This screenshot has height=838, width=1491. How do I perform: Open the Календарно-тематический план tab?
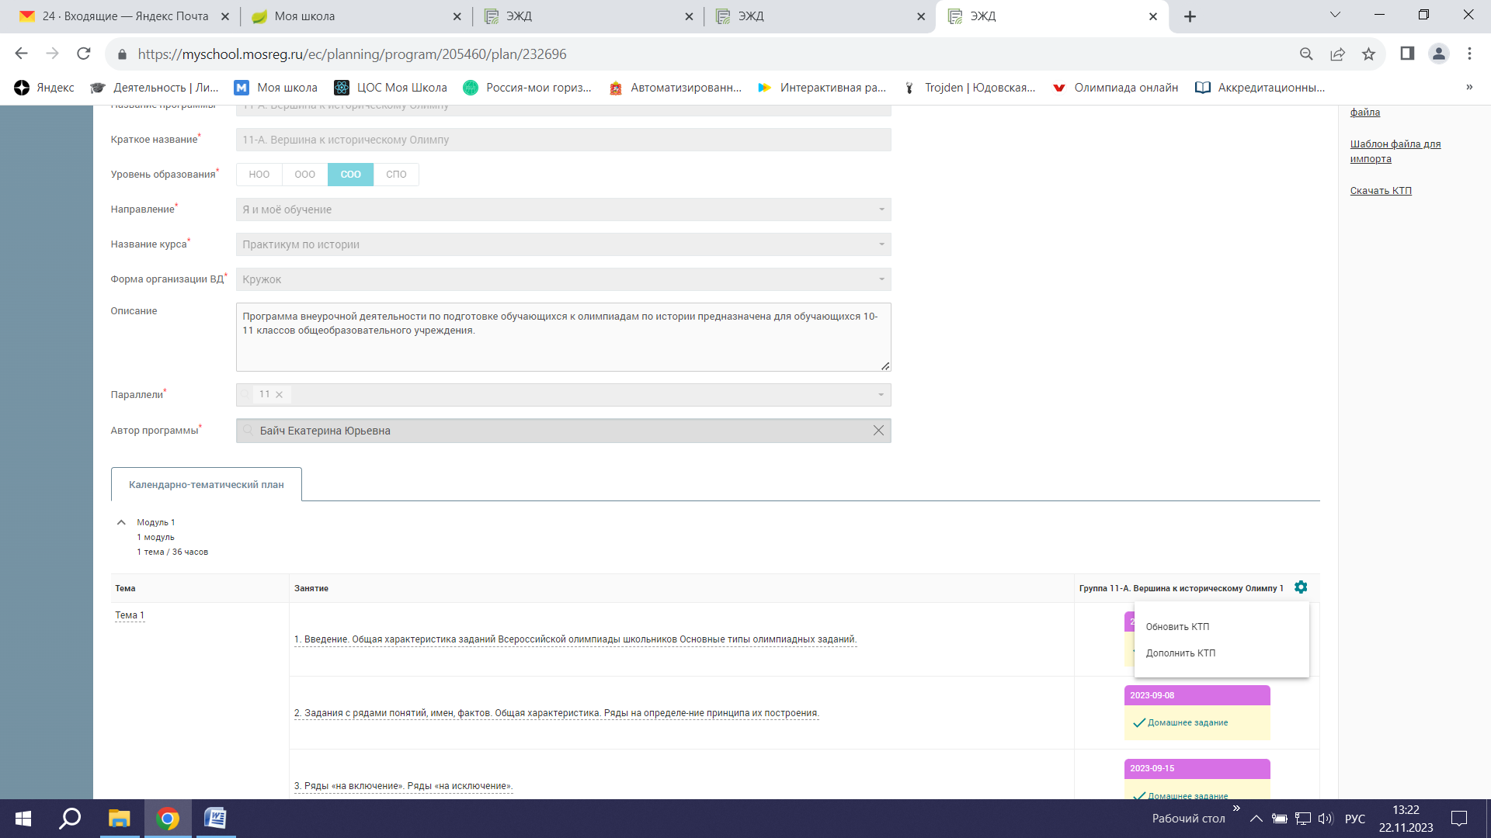207,484
